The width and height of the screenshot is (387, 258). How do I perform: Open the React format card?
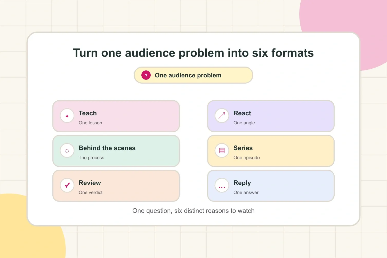(271, 116)
